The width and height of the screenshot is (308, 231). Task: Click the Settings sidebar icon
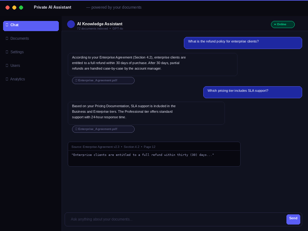coord(7,52)
